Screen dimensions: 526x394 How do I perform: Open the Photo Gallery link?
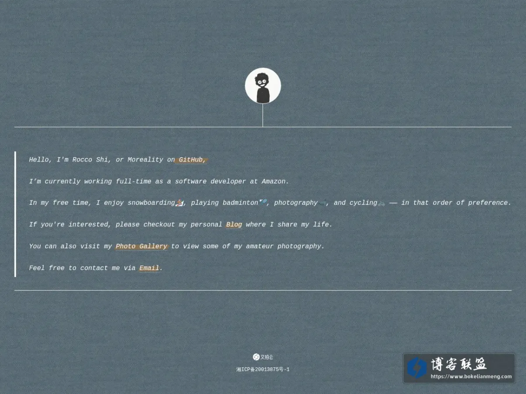tap(141, 246)
